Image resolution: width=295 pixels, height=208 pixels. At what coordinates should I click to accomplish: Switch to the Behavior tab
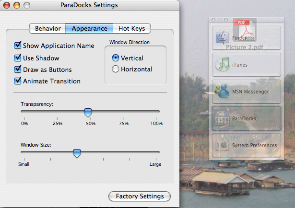tap(47, 29)
